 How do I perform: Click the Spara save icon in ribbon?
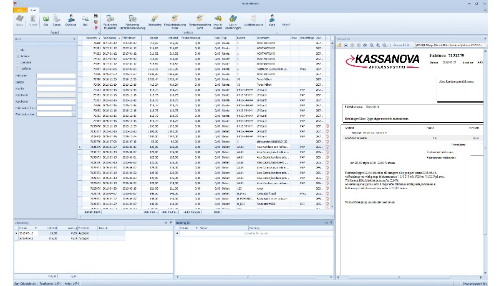point(20,21)
